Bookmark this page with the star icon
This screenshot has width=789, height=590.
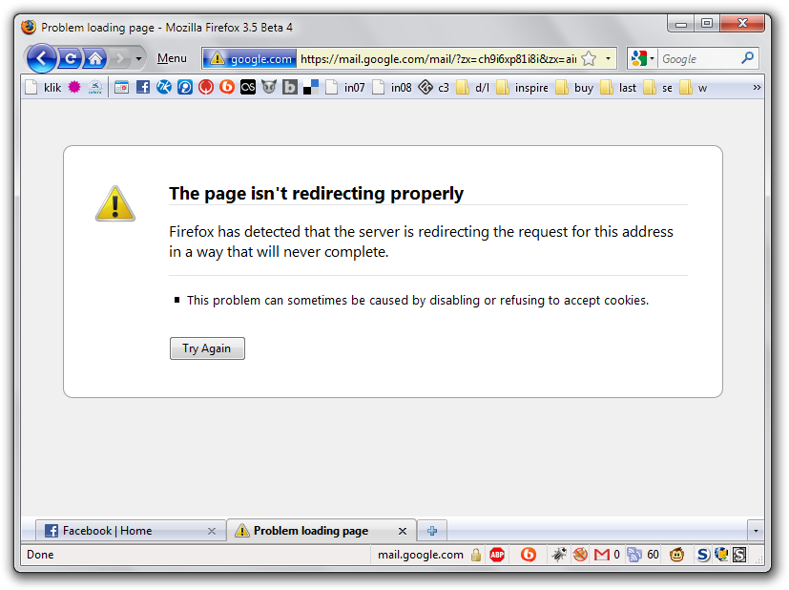click(x=589, y=59)
